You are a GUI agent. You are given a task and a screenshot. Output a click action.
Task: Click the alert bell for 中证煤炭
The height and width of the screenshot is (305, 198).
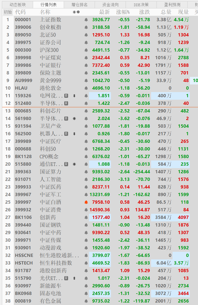pyautogui.click(x=86, y=58)
